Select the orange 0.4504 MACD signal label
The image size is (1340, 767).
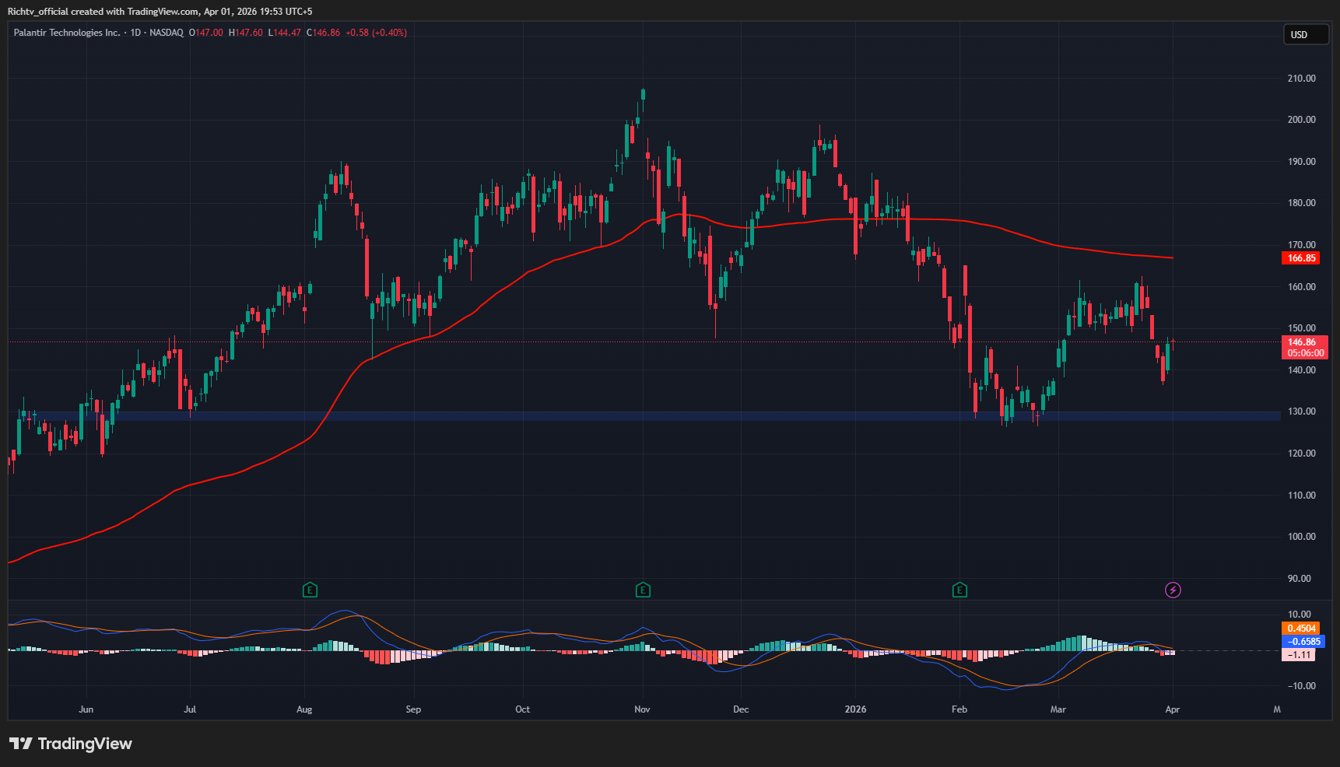click(x=1301, y=629)
